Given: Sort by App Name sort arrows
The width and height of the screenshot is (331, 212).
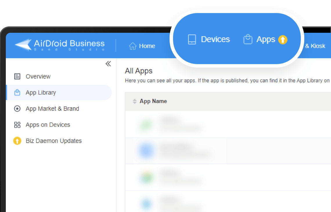Looking at the screenshot, I should [x=134, y=101].
